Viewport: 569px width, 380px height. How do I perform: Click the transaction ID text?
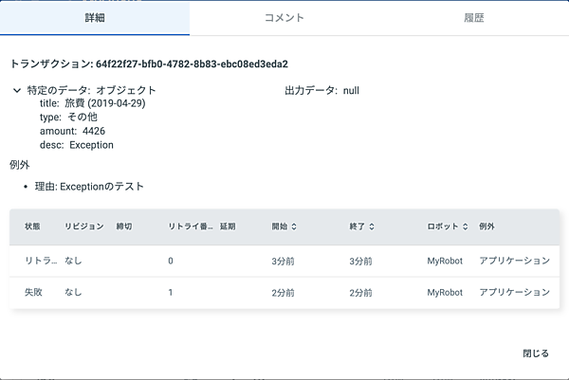click(x=192, y=64)
